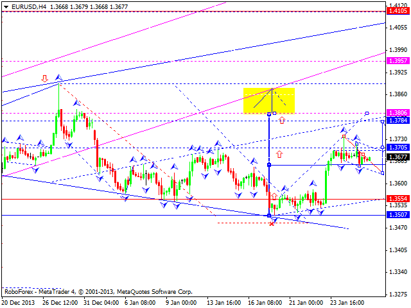This screenshot has width=411, height=308.
Task: Select the 1.3275 price scale value
Action: click(x=398, y=295)
